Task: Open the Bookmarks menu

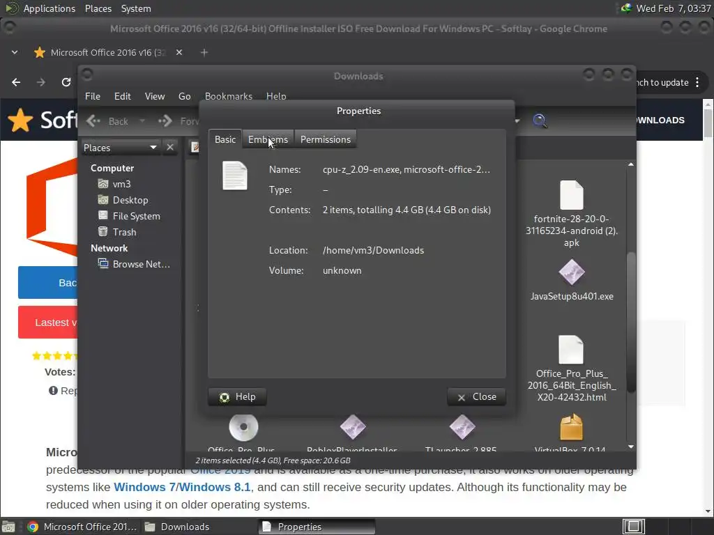Action: 229,96
